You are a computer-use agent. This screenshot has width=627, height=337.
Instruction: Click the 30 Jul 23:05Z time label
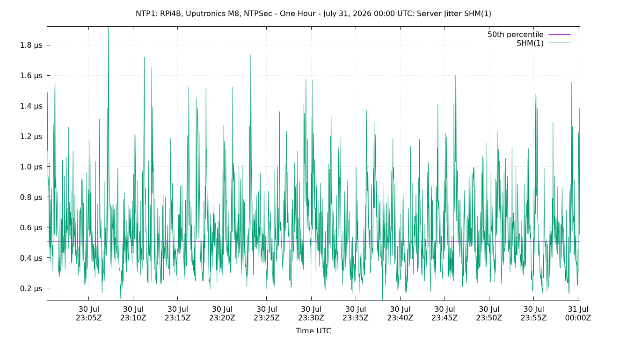(88, 313)
